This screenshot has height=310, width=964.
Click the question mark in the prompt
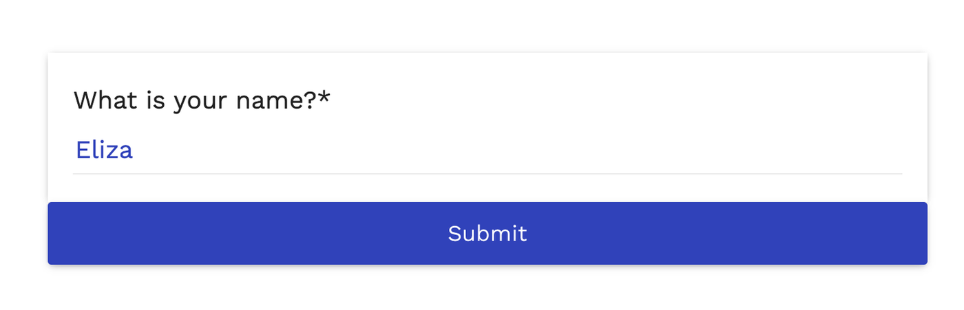pyautogui.click(x=311, y=100)
